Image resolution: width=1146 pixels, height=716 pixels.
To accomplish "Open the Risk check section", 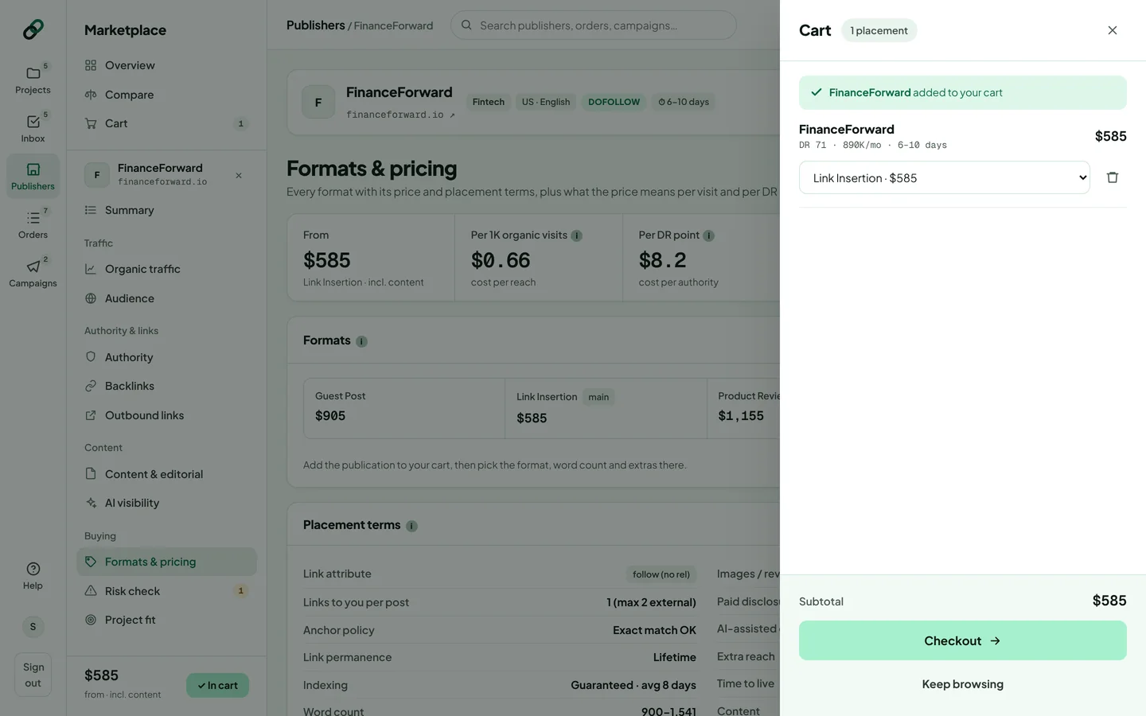I will coord(166,591).
